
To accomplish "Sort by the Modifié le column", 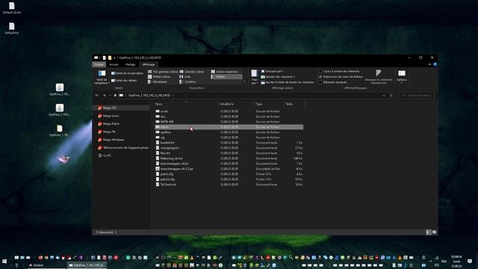I will click(x=236, y=104).
